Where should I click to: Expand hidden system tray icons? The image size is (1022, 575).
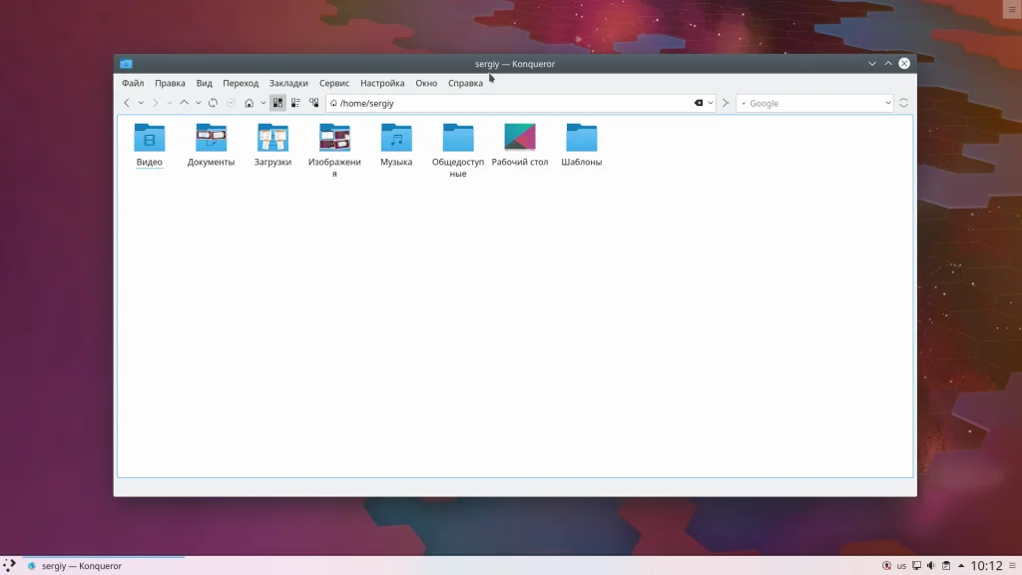961,566
